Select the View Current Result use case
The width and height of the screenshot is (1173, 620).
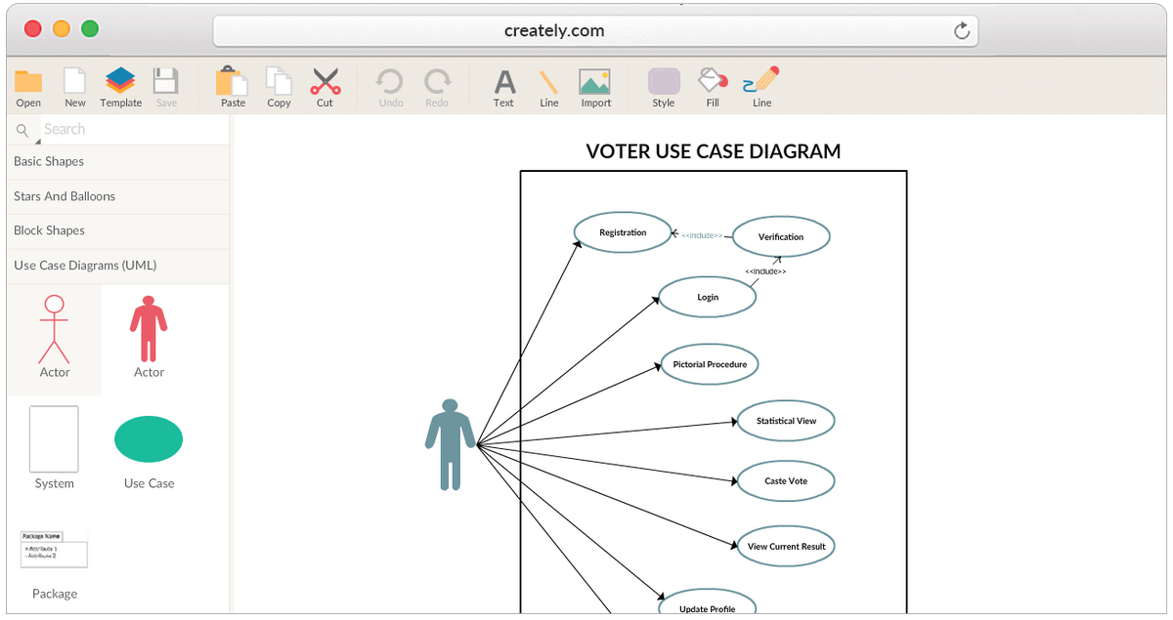point(786,546)
